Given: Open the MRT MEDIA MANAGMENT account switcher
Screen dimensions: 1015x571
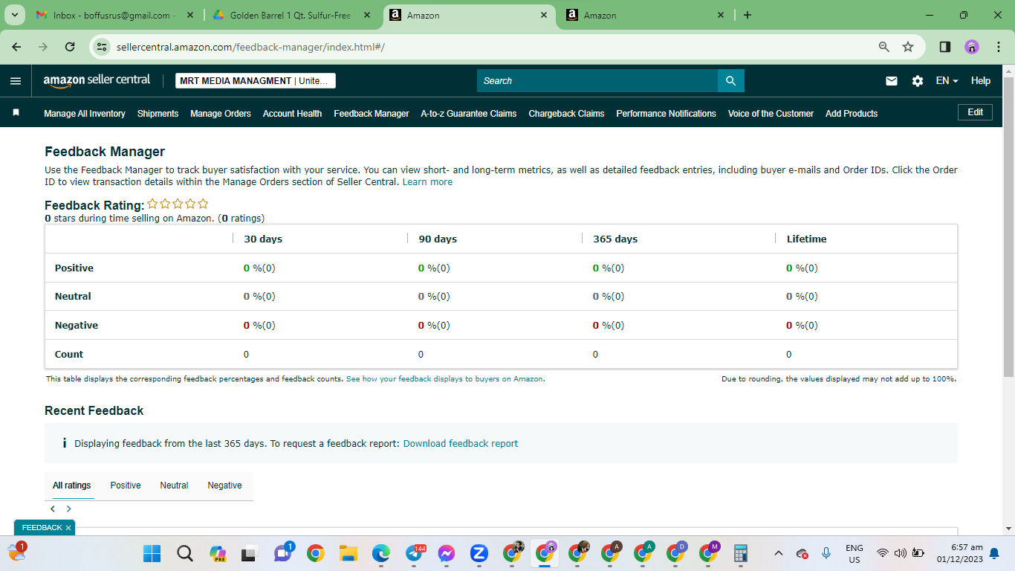Looking at the screenshot, I should (x=256, y=81).
